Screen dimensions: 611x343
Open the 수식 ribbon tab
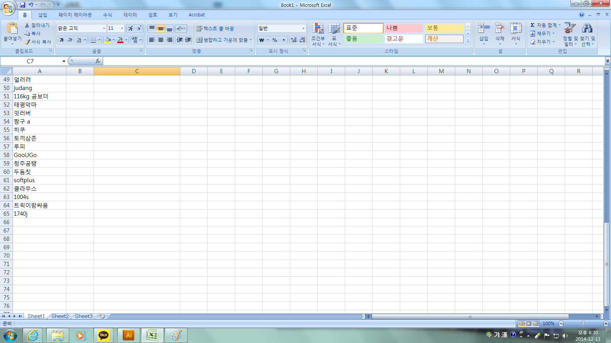point(108,15)
